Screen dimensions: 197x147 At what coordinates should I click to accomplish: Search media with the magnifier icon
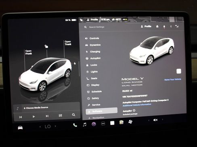[73, 115]
